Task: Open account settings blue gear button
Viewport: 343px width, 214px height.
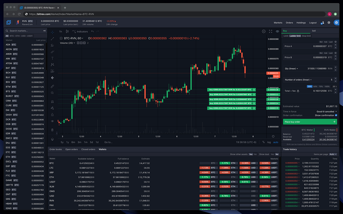Action: (x=336, y=23)
